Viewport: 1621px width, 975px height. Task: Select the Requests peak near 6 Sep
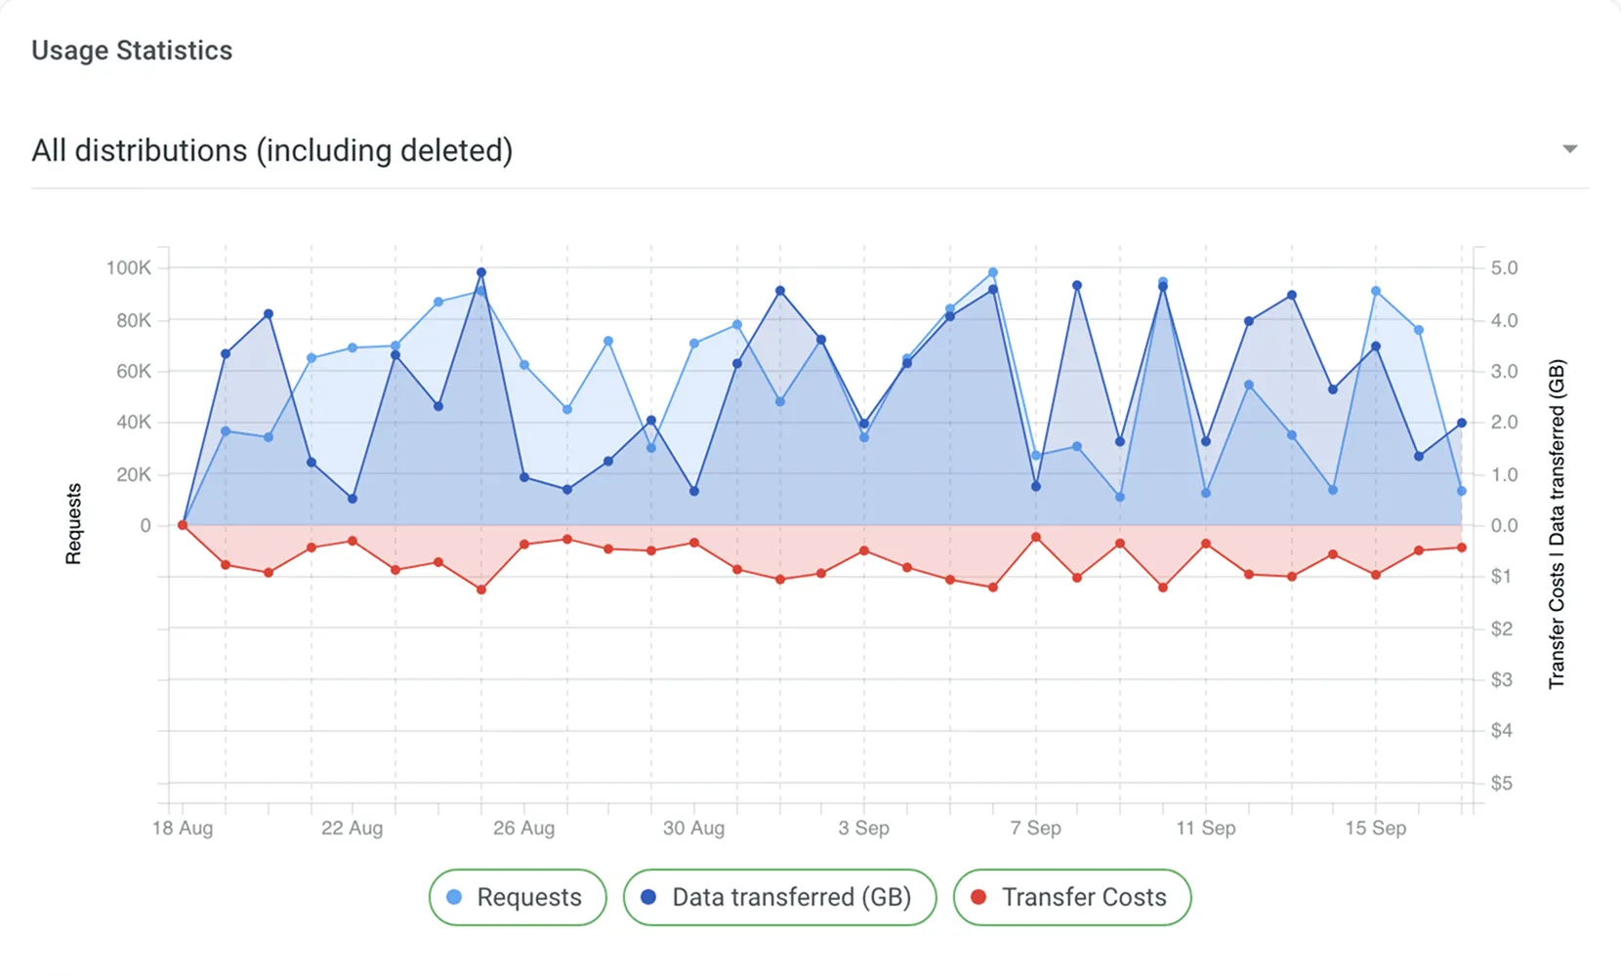(991, 270)
